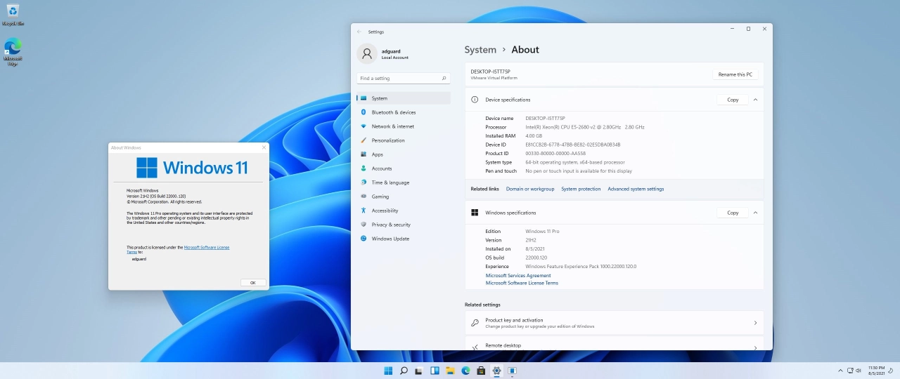Select OS build value 22000.120
This screenshot has width=900, height=379.
click(x=536, y=258)
